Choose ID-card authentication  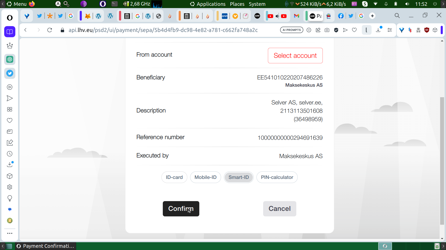point(174,177)
